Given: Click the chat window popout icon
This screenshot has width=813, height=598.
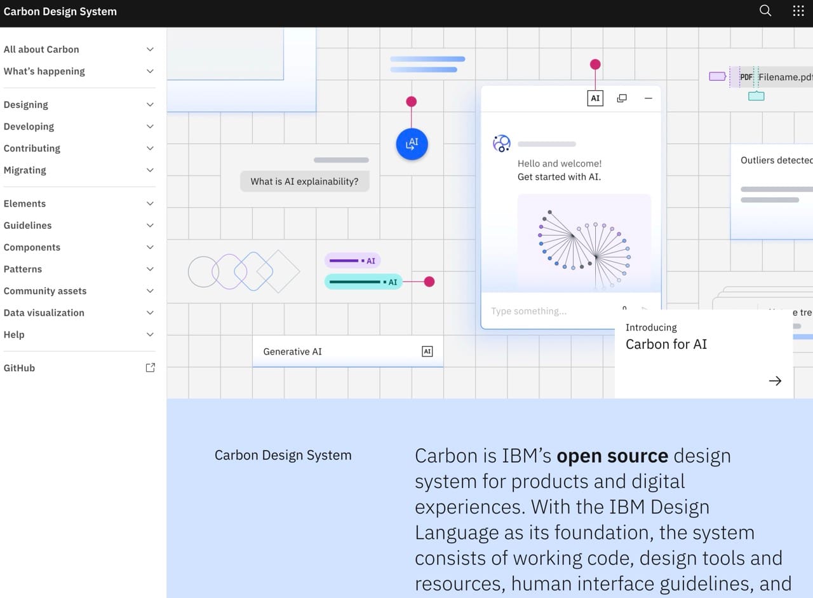Looking at the screenshot, I should pyautogui.click(x=622, y=98).
